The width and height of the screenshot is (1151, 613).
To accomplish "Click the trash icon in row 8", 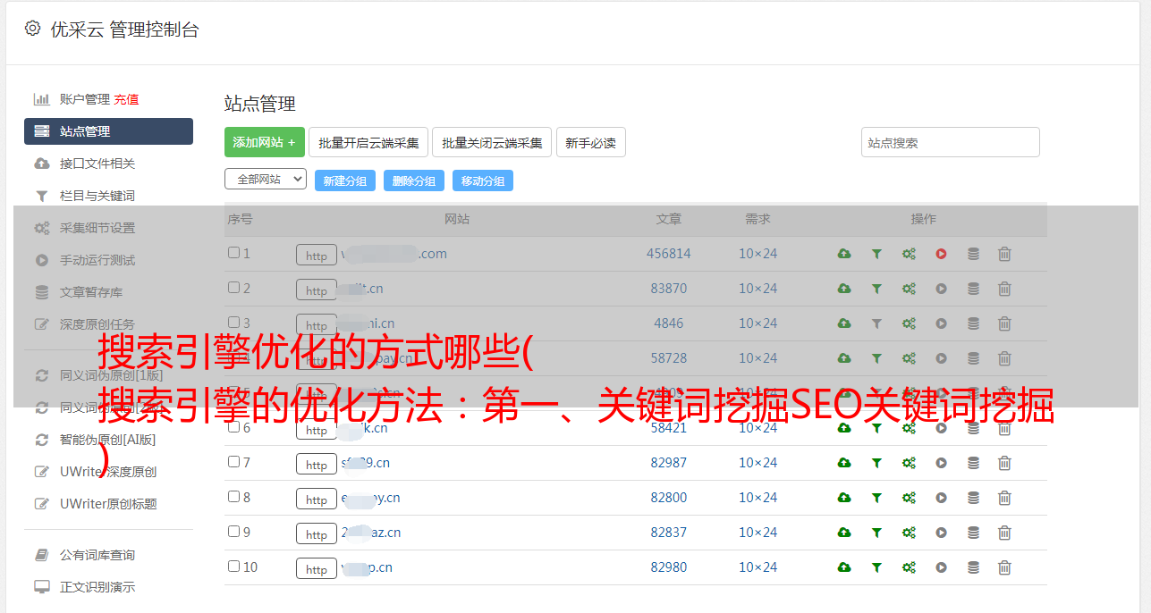I will click(1004, 498).
